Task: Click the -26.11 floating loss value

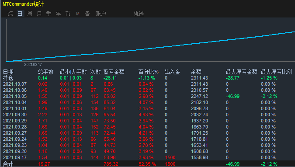Action: click(110, 78)
